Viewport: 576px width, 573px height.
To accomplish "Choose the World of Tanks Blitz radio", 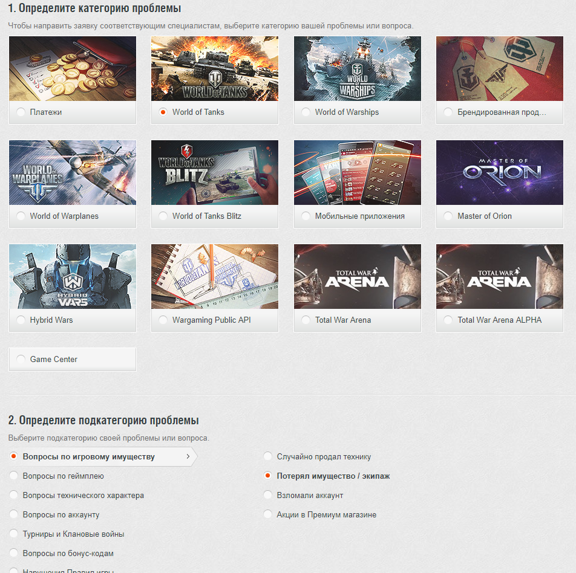I will tap(163, 216).
